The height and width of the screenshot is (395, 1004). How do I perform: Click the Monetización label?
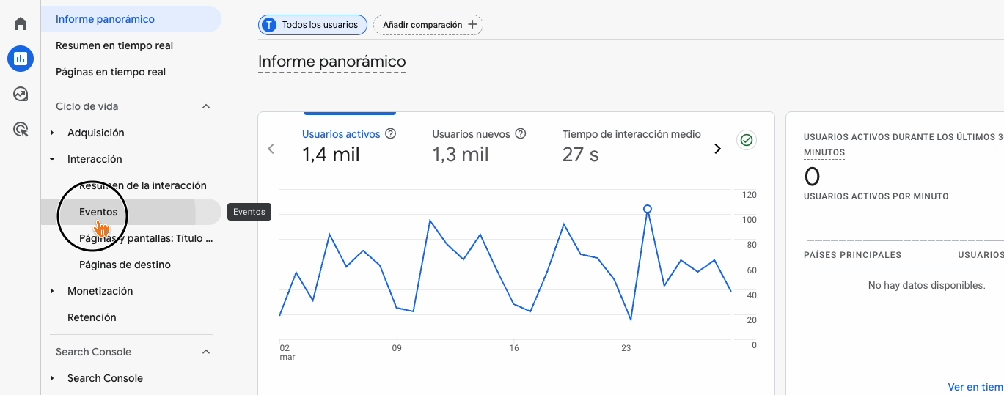click(x=100, y=291)
